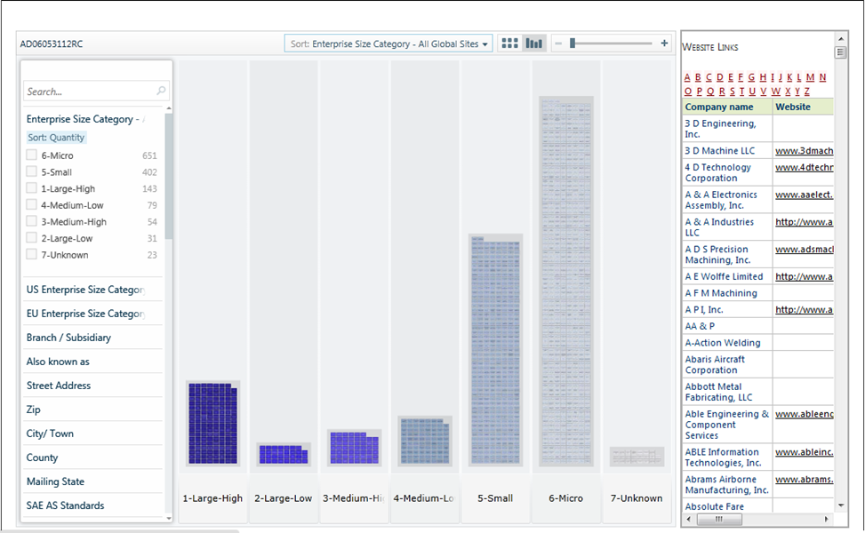Screen dimensions: 865x533
Task: Click into the Search filter field
Action: tap(89, 91)
